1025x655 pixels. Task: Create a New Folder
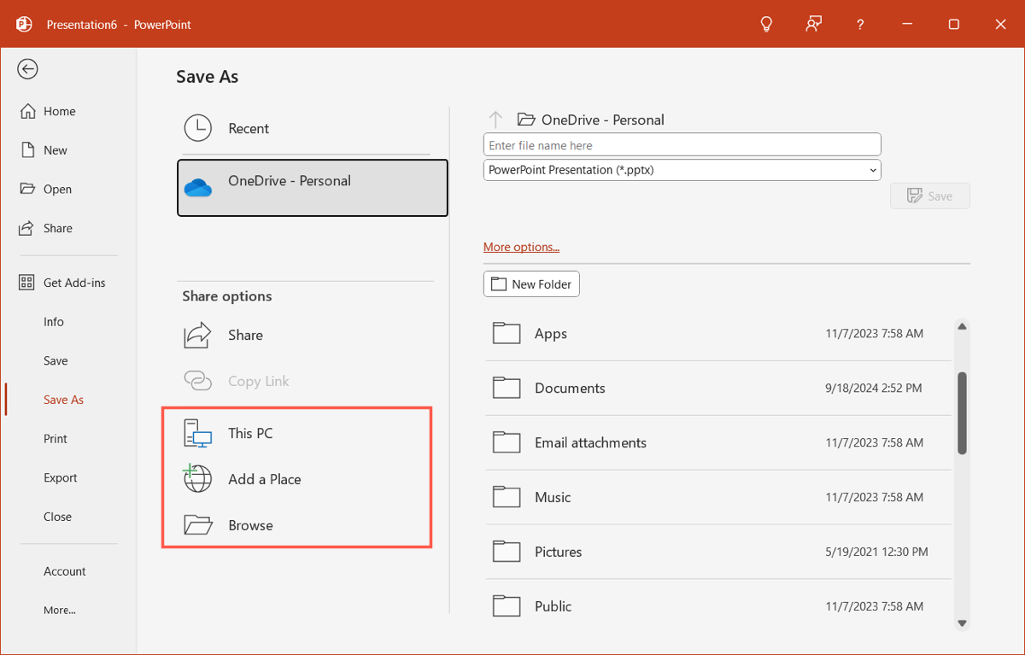531,284
